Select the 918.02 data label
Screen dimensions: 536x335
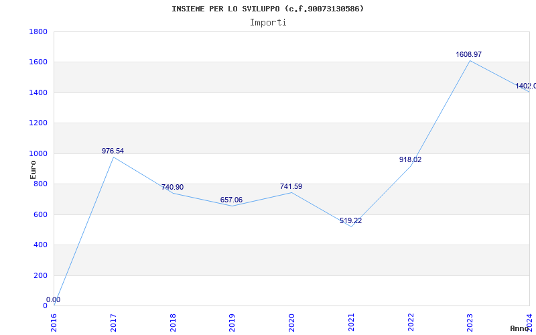coord(410,159)
